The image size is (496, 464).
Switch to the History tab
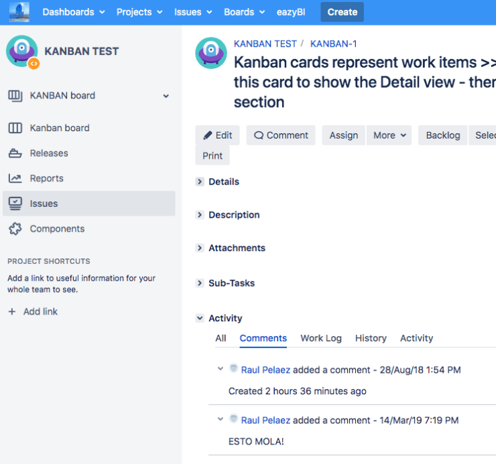(x=371, y=338)
